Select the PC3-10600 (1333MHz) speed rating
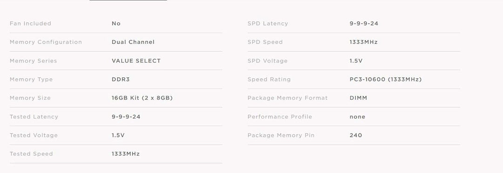The height and width of the screenshot is (173, 503). 386,80
